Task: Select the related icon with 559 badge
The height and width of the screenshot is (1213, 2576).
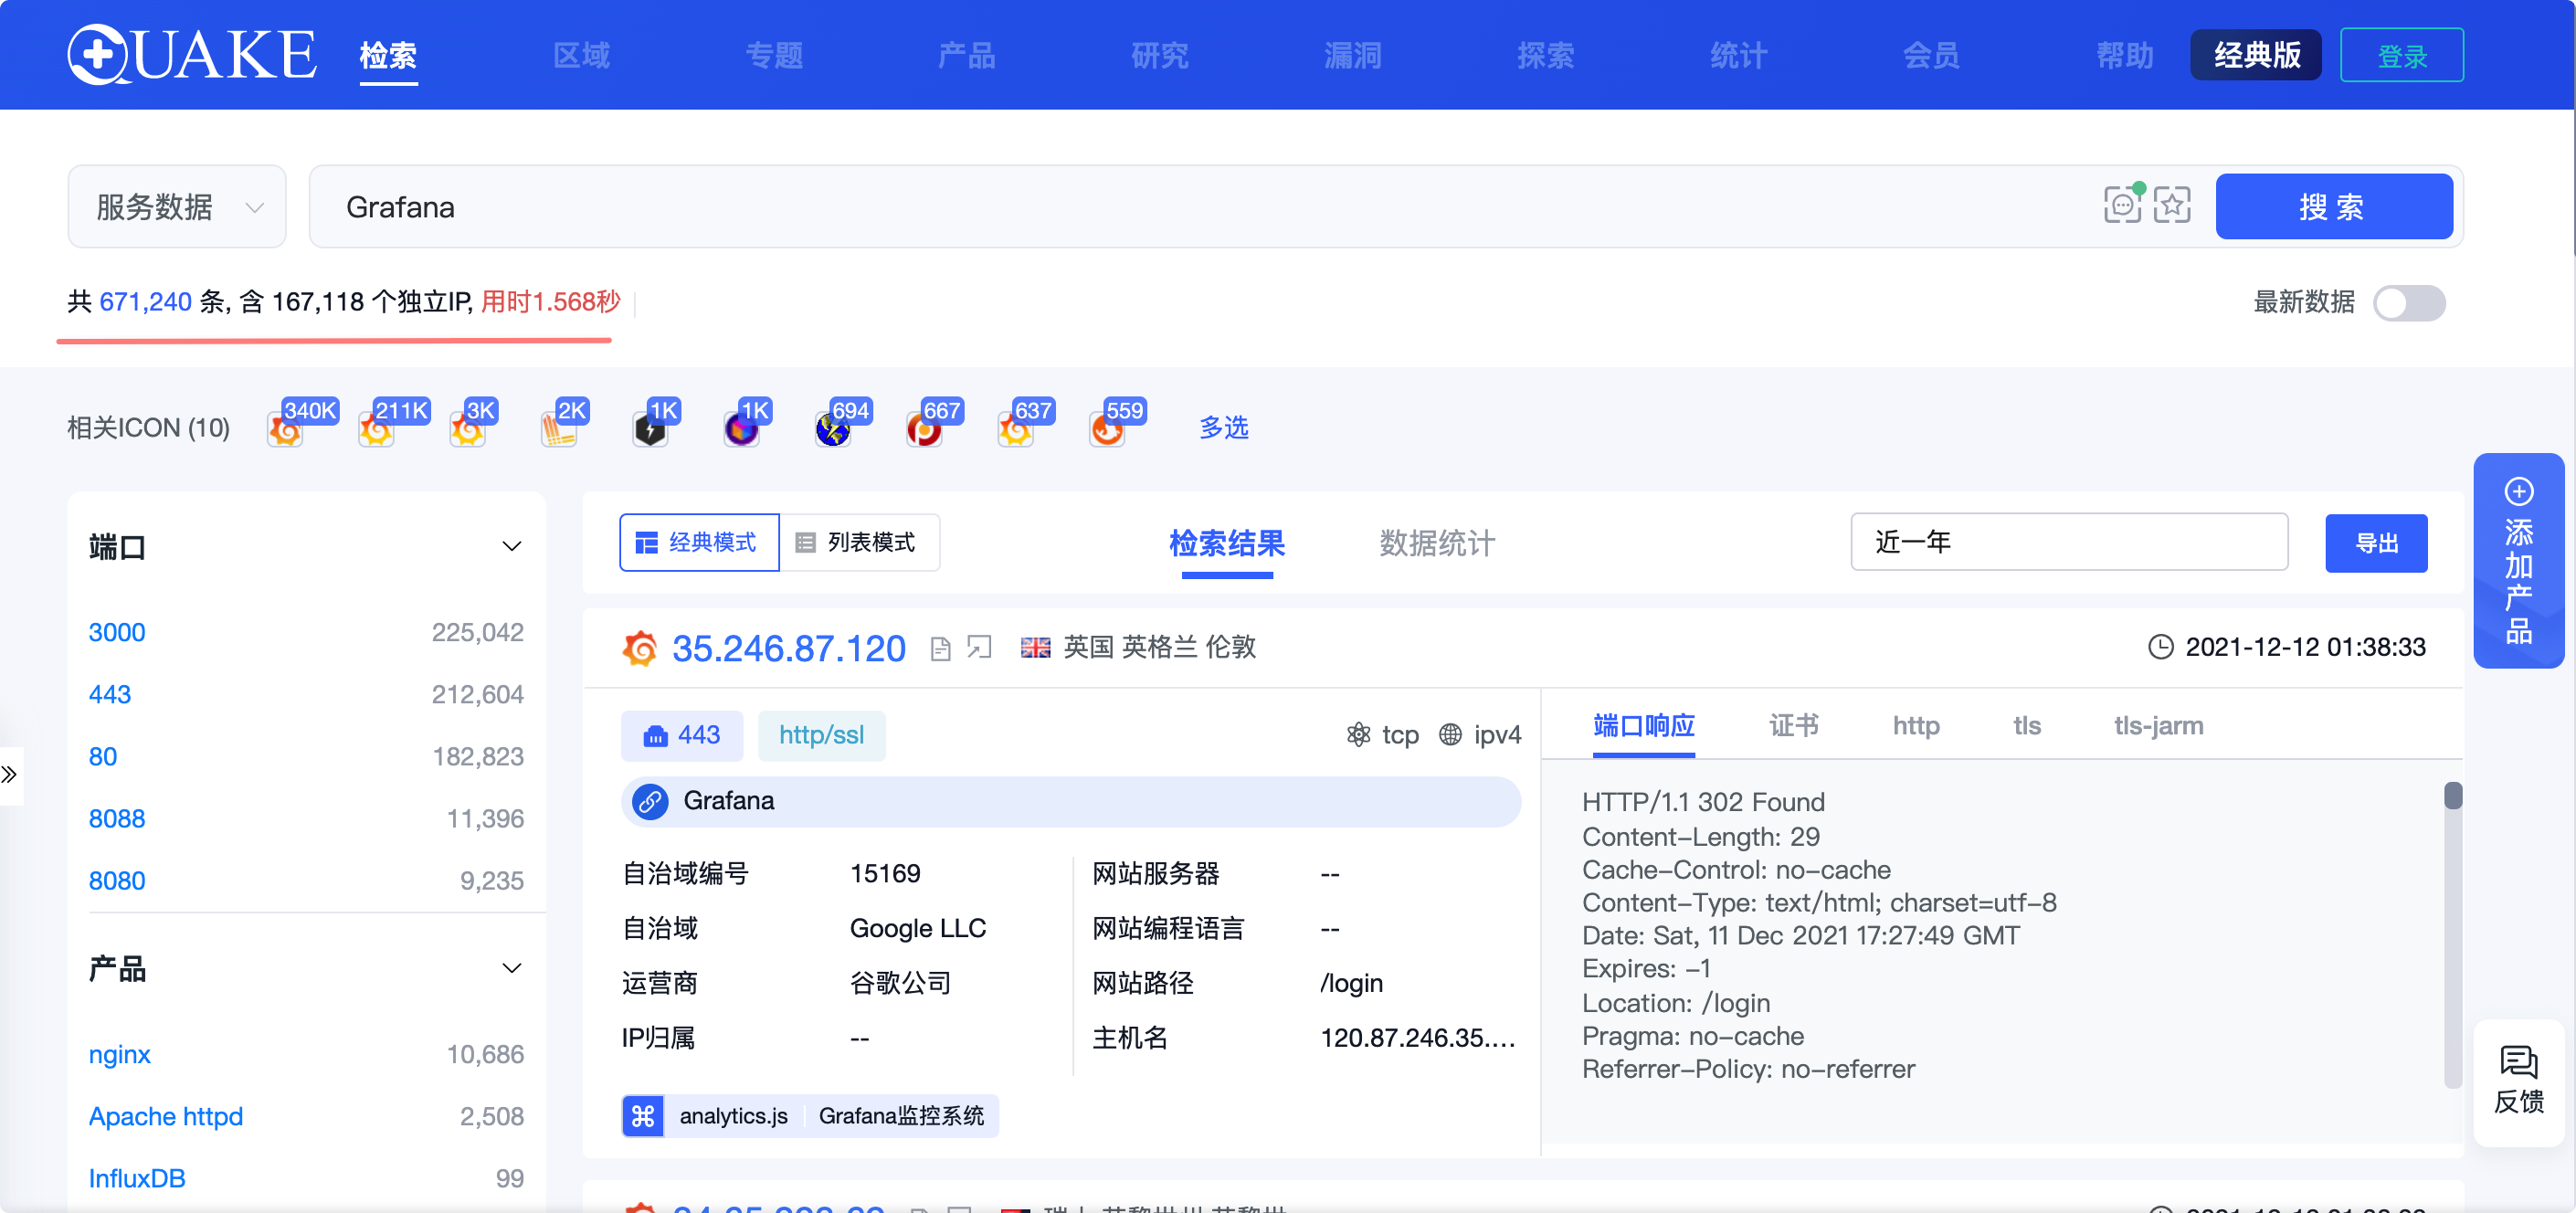Action: 1107,431
